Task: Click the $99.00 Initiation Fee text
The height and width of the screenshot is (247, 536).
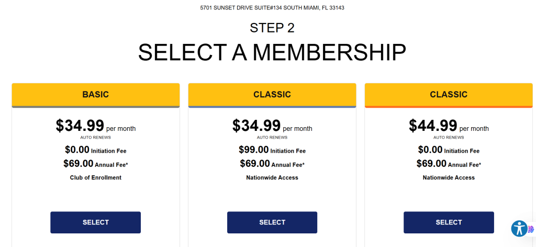Action: click(x=272, y=150)
